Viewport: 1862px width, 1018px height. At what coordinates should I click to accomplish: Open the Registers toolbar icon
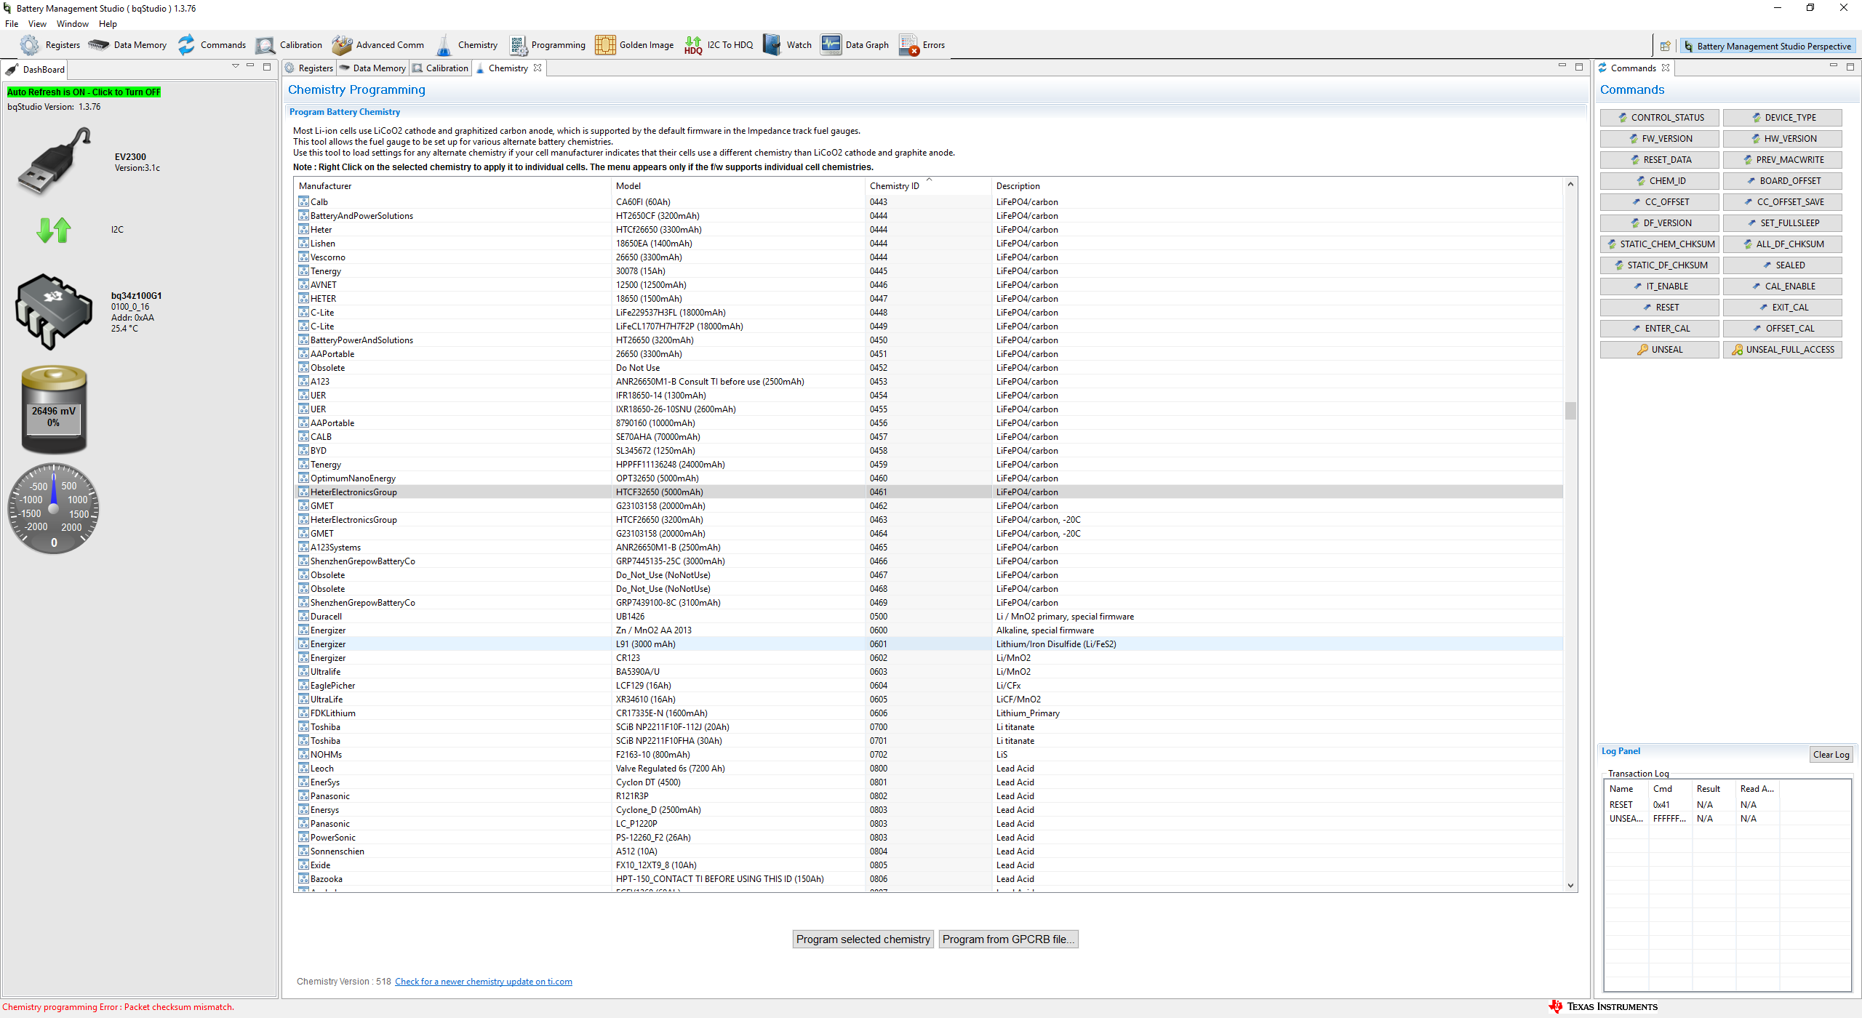50,45
